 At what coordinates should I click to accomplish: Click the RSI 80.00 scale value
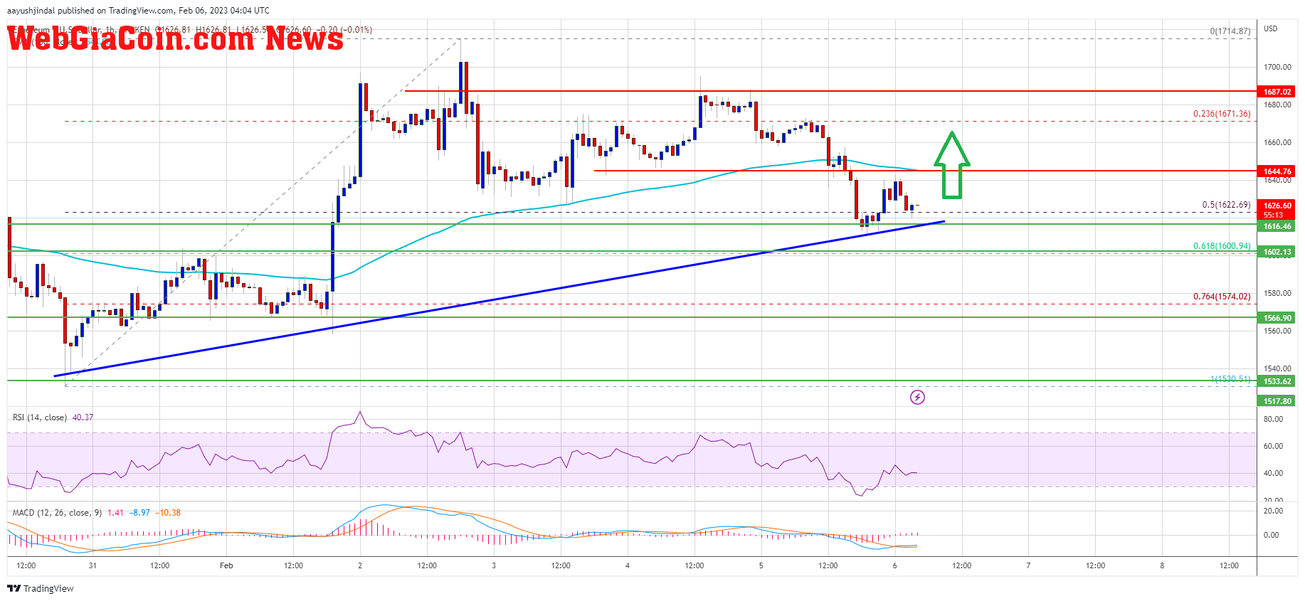(1273, 419)
